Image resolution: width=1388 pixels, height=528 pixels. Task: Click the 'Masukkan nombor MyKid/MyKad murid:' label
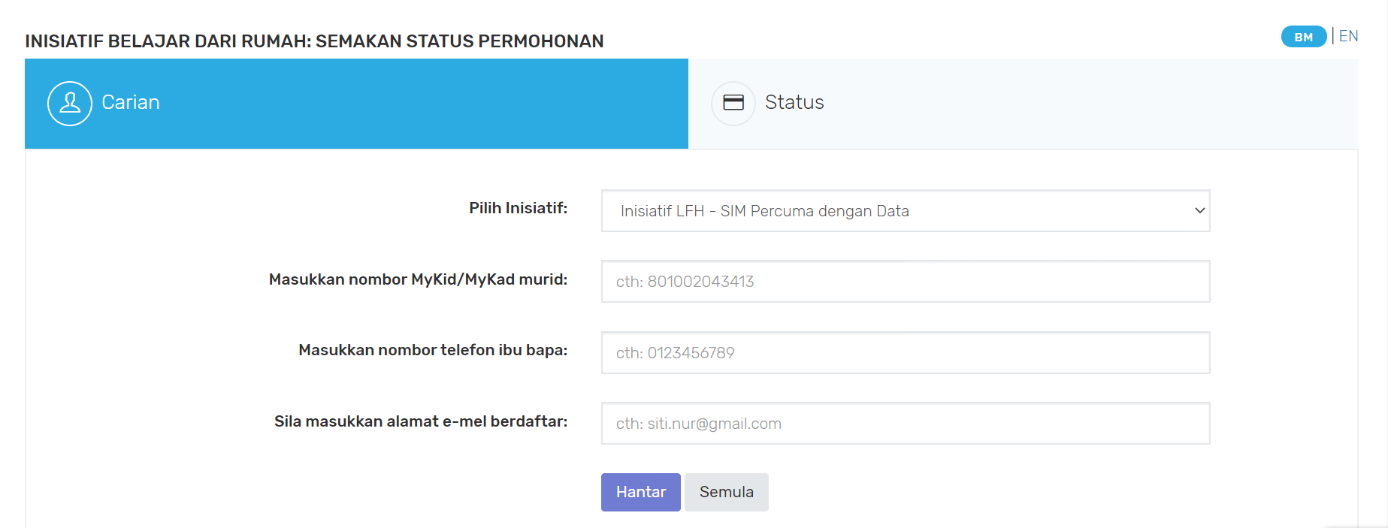pos(419,279)
